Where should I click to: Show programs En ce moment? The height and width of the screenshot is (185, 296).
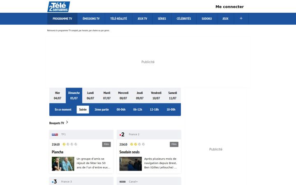63,109
